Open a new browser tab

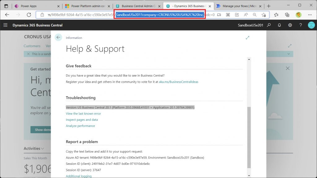click(269, 6)
